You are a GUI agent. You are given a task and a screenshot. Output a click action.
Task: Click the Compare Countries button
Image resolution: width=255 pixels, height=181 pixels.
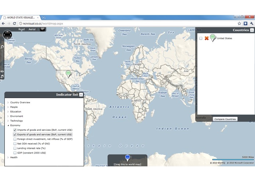pos(225,119)
